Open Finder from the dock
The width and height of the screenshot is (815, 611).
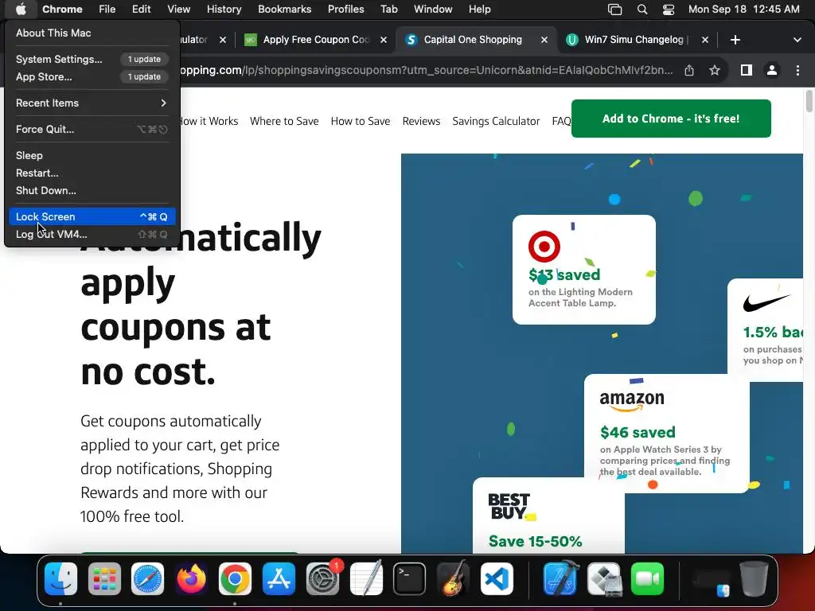coord(60,579)
